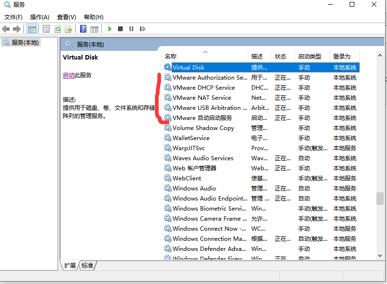Image resolution: width=387 pixels, height=284 pixels.
Task: Select Windows Camera Frame service row
Action: 261,219
